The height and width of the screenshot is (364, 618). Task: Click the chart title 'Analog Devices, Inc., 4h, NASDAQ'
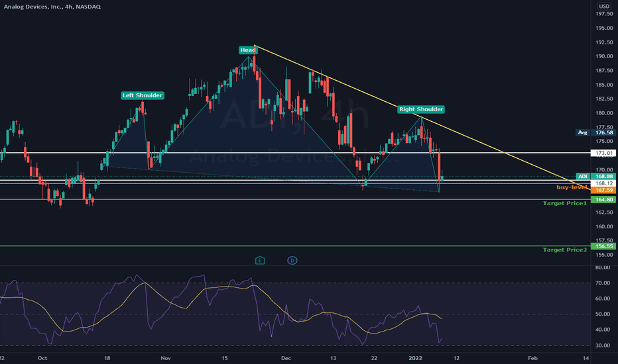(x=52, y=7)
